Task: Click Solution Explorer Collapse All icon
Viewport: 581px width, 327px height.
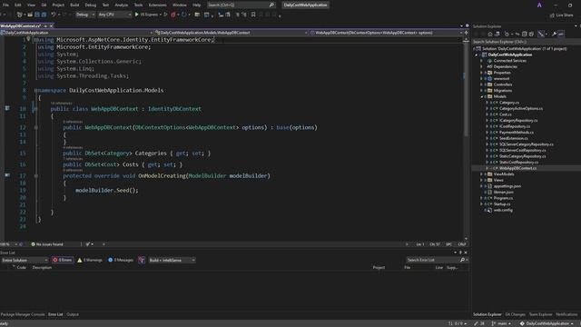Action: tap(525, 34)
